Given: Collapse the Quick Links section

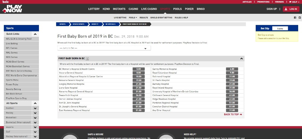Looking at the screenshot, I should pos(35,34).
